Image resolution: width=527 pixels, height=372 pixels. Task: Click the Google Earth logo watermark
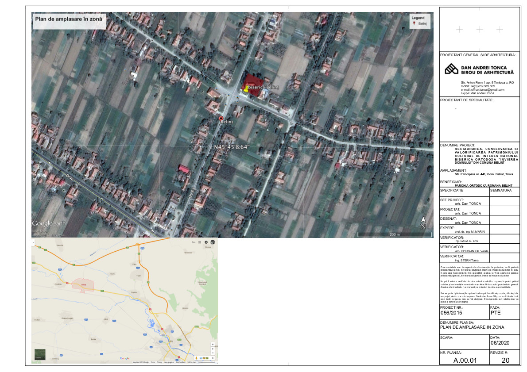point(49,223)
